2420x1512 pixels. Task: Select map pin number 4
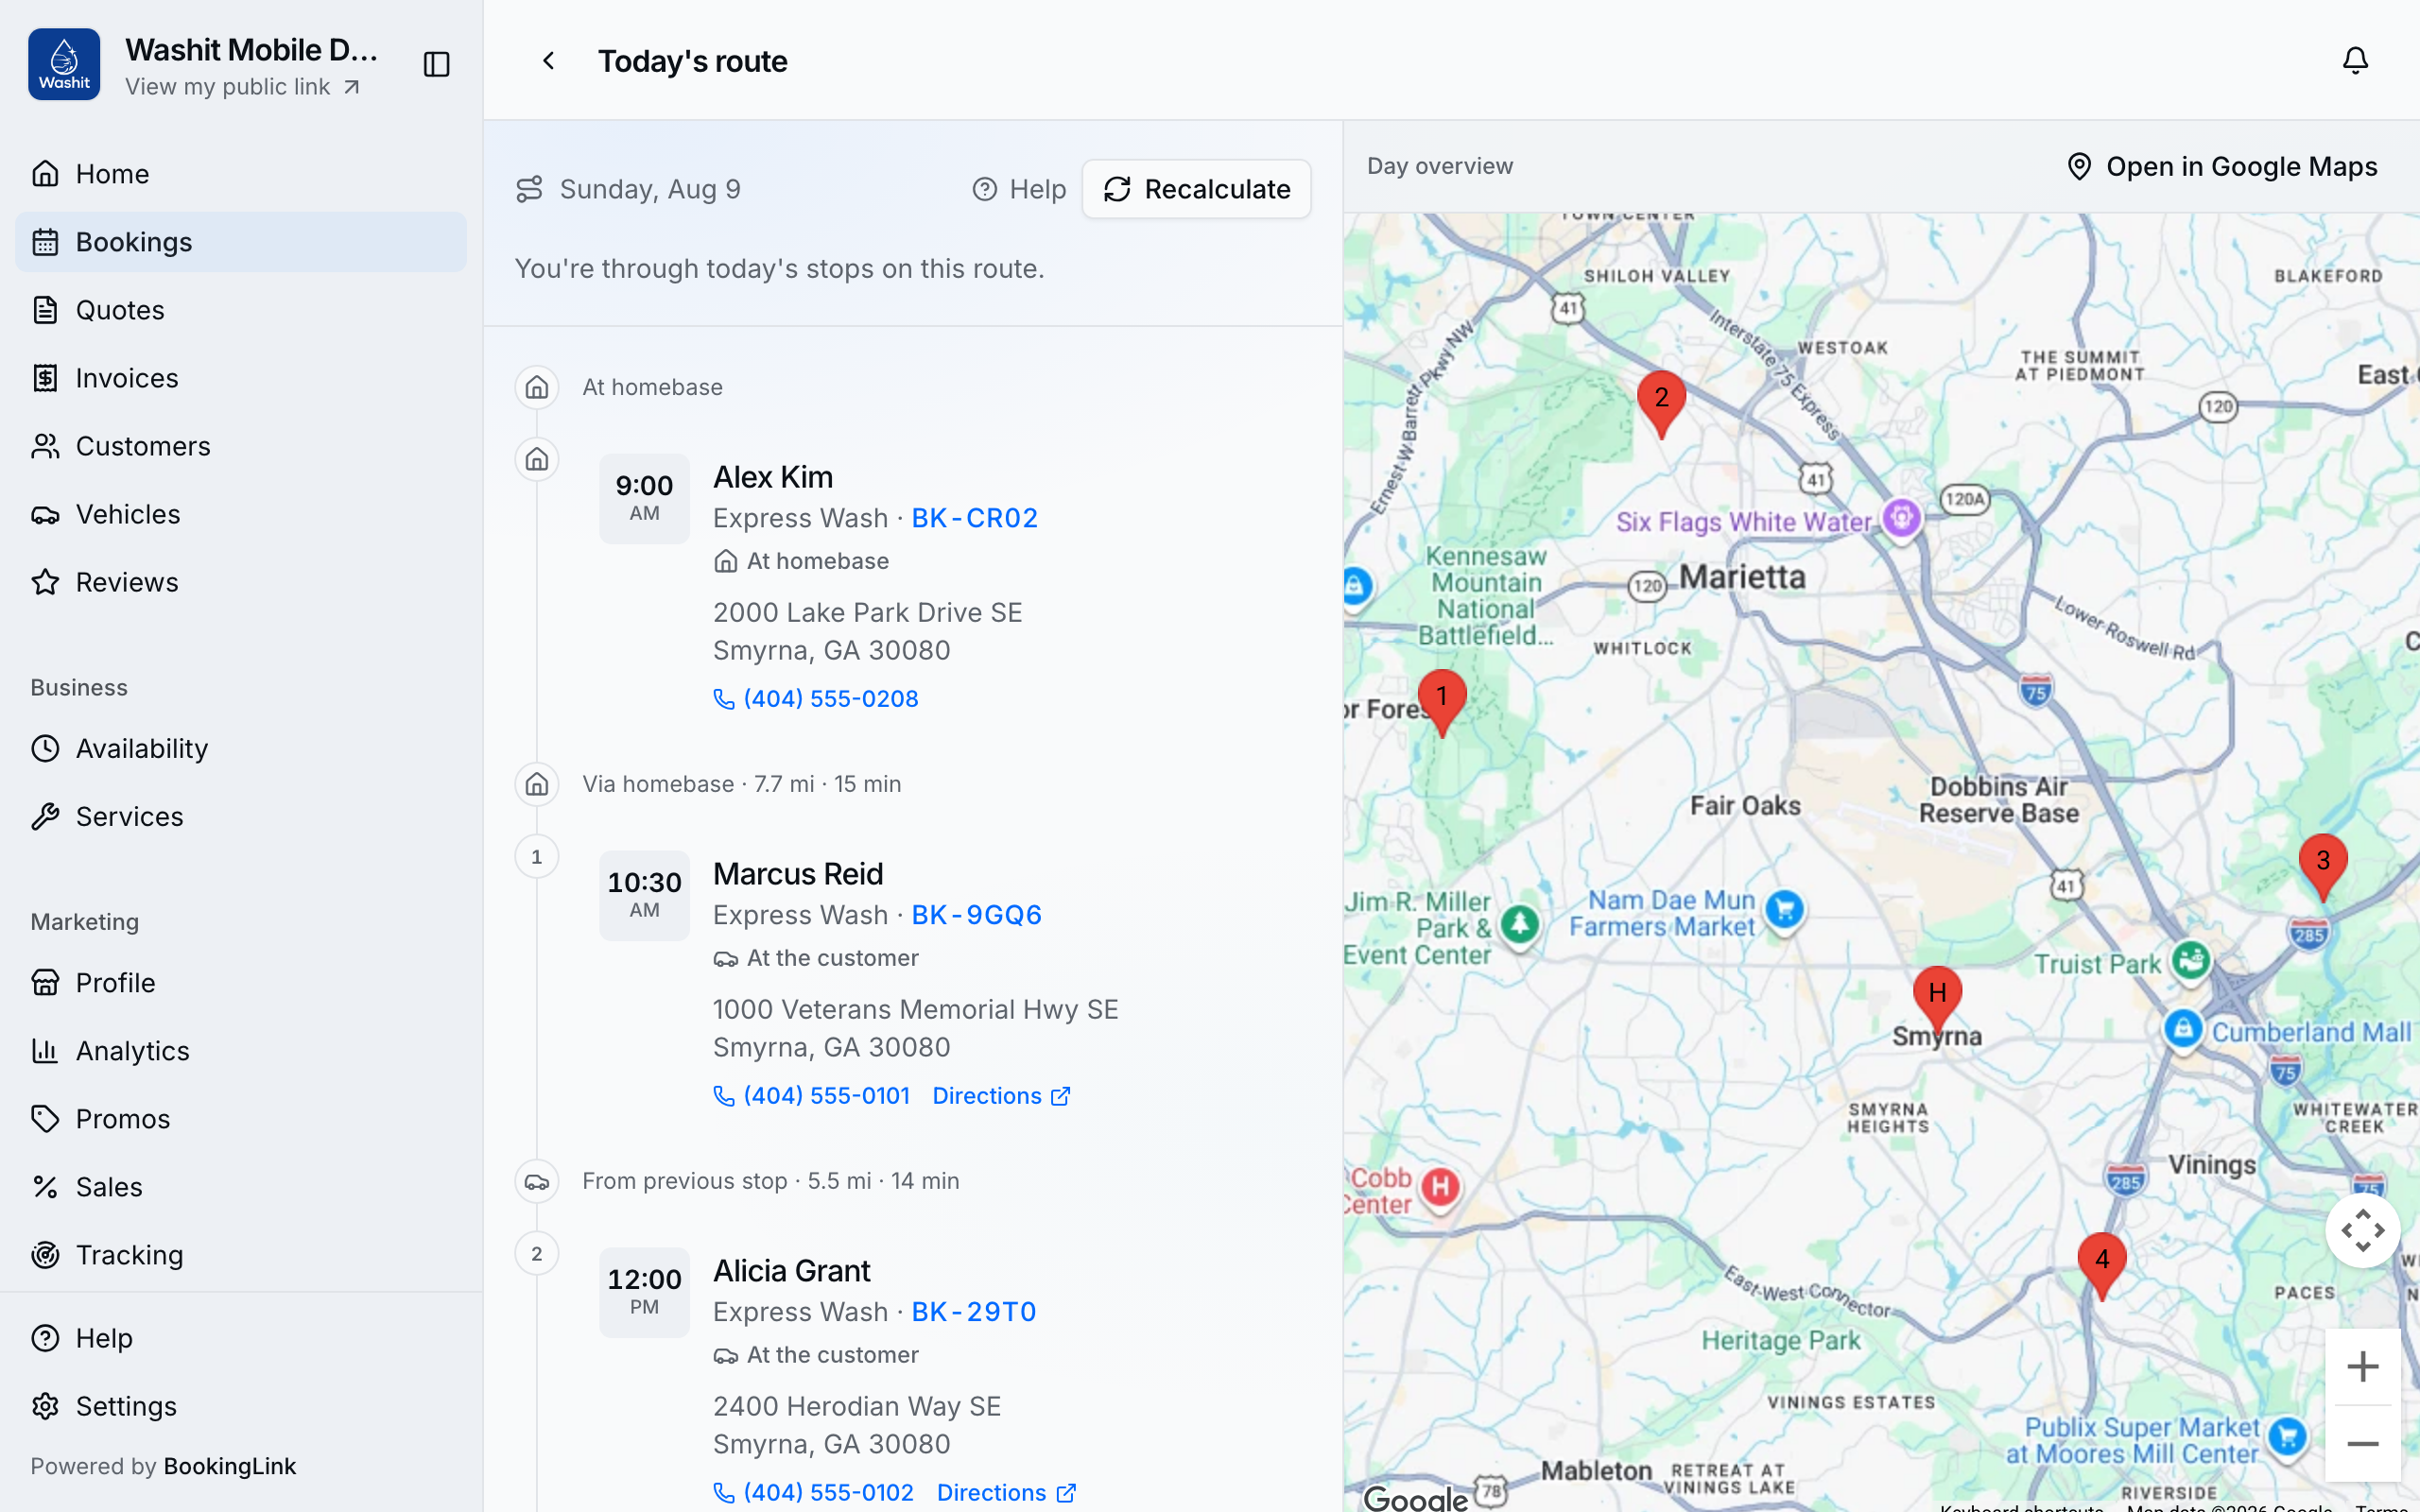pyautogui.click(x=2102, y=1266)
